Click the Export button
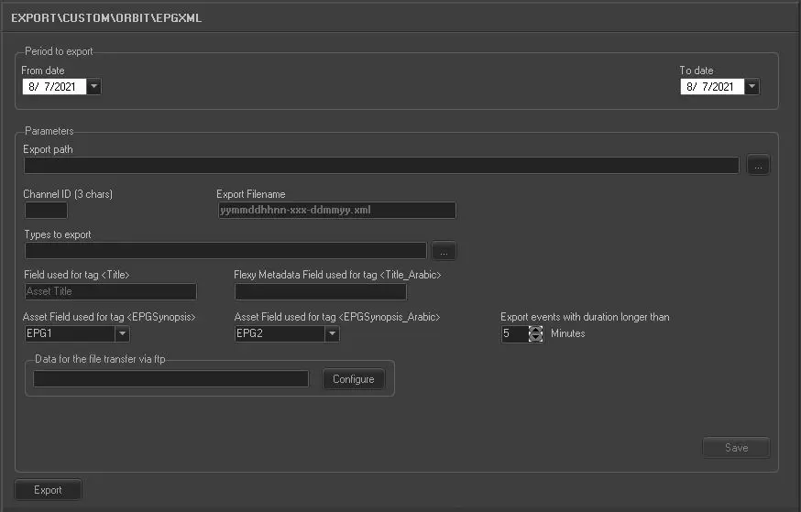Image resolution: width=801 pixels, height=512 pixels. point(48,490)
